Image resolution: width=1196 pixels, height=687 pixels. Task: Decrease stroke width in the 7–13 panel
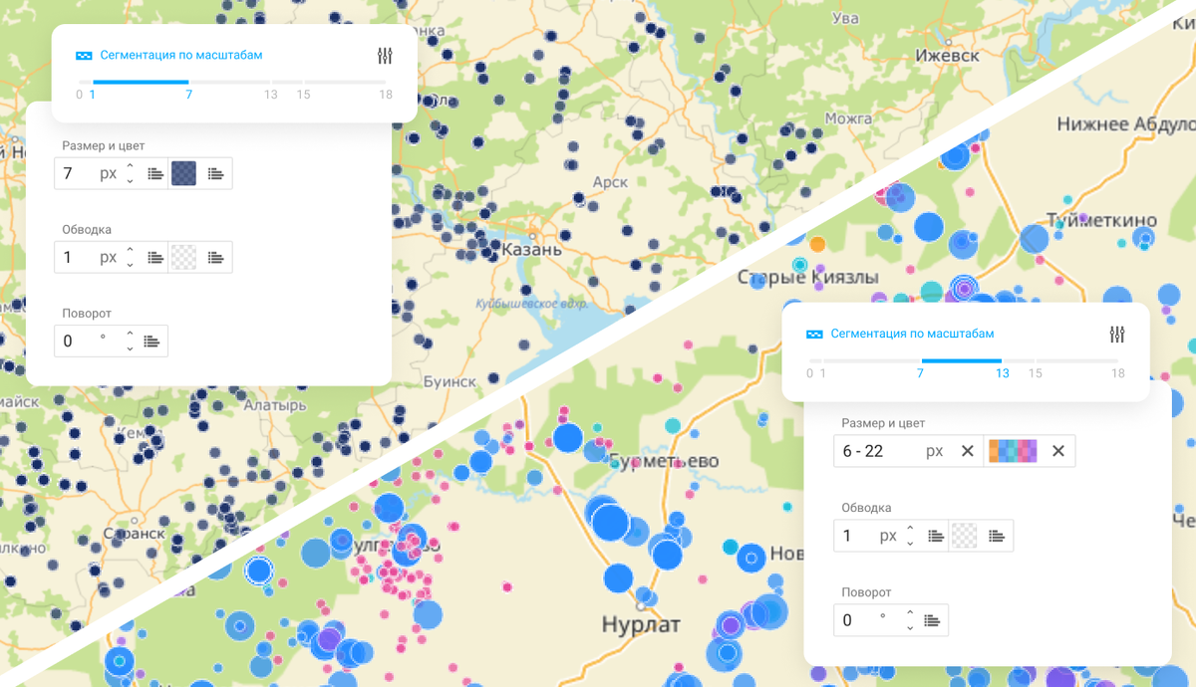point(910,543)
